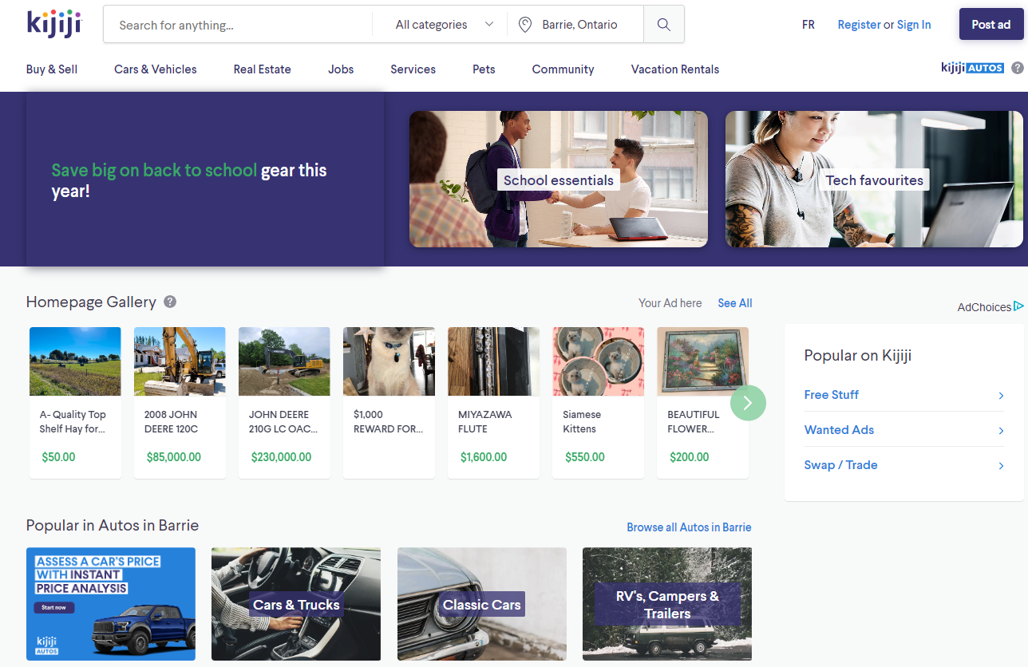
Task: Open the Barrie, Ontario location selector
Action: coord(576,25)
